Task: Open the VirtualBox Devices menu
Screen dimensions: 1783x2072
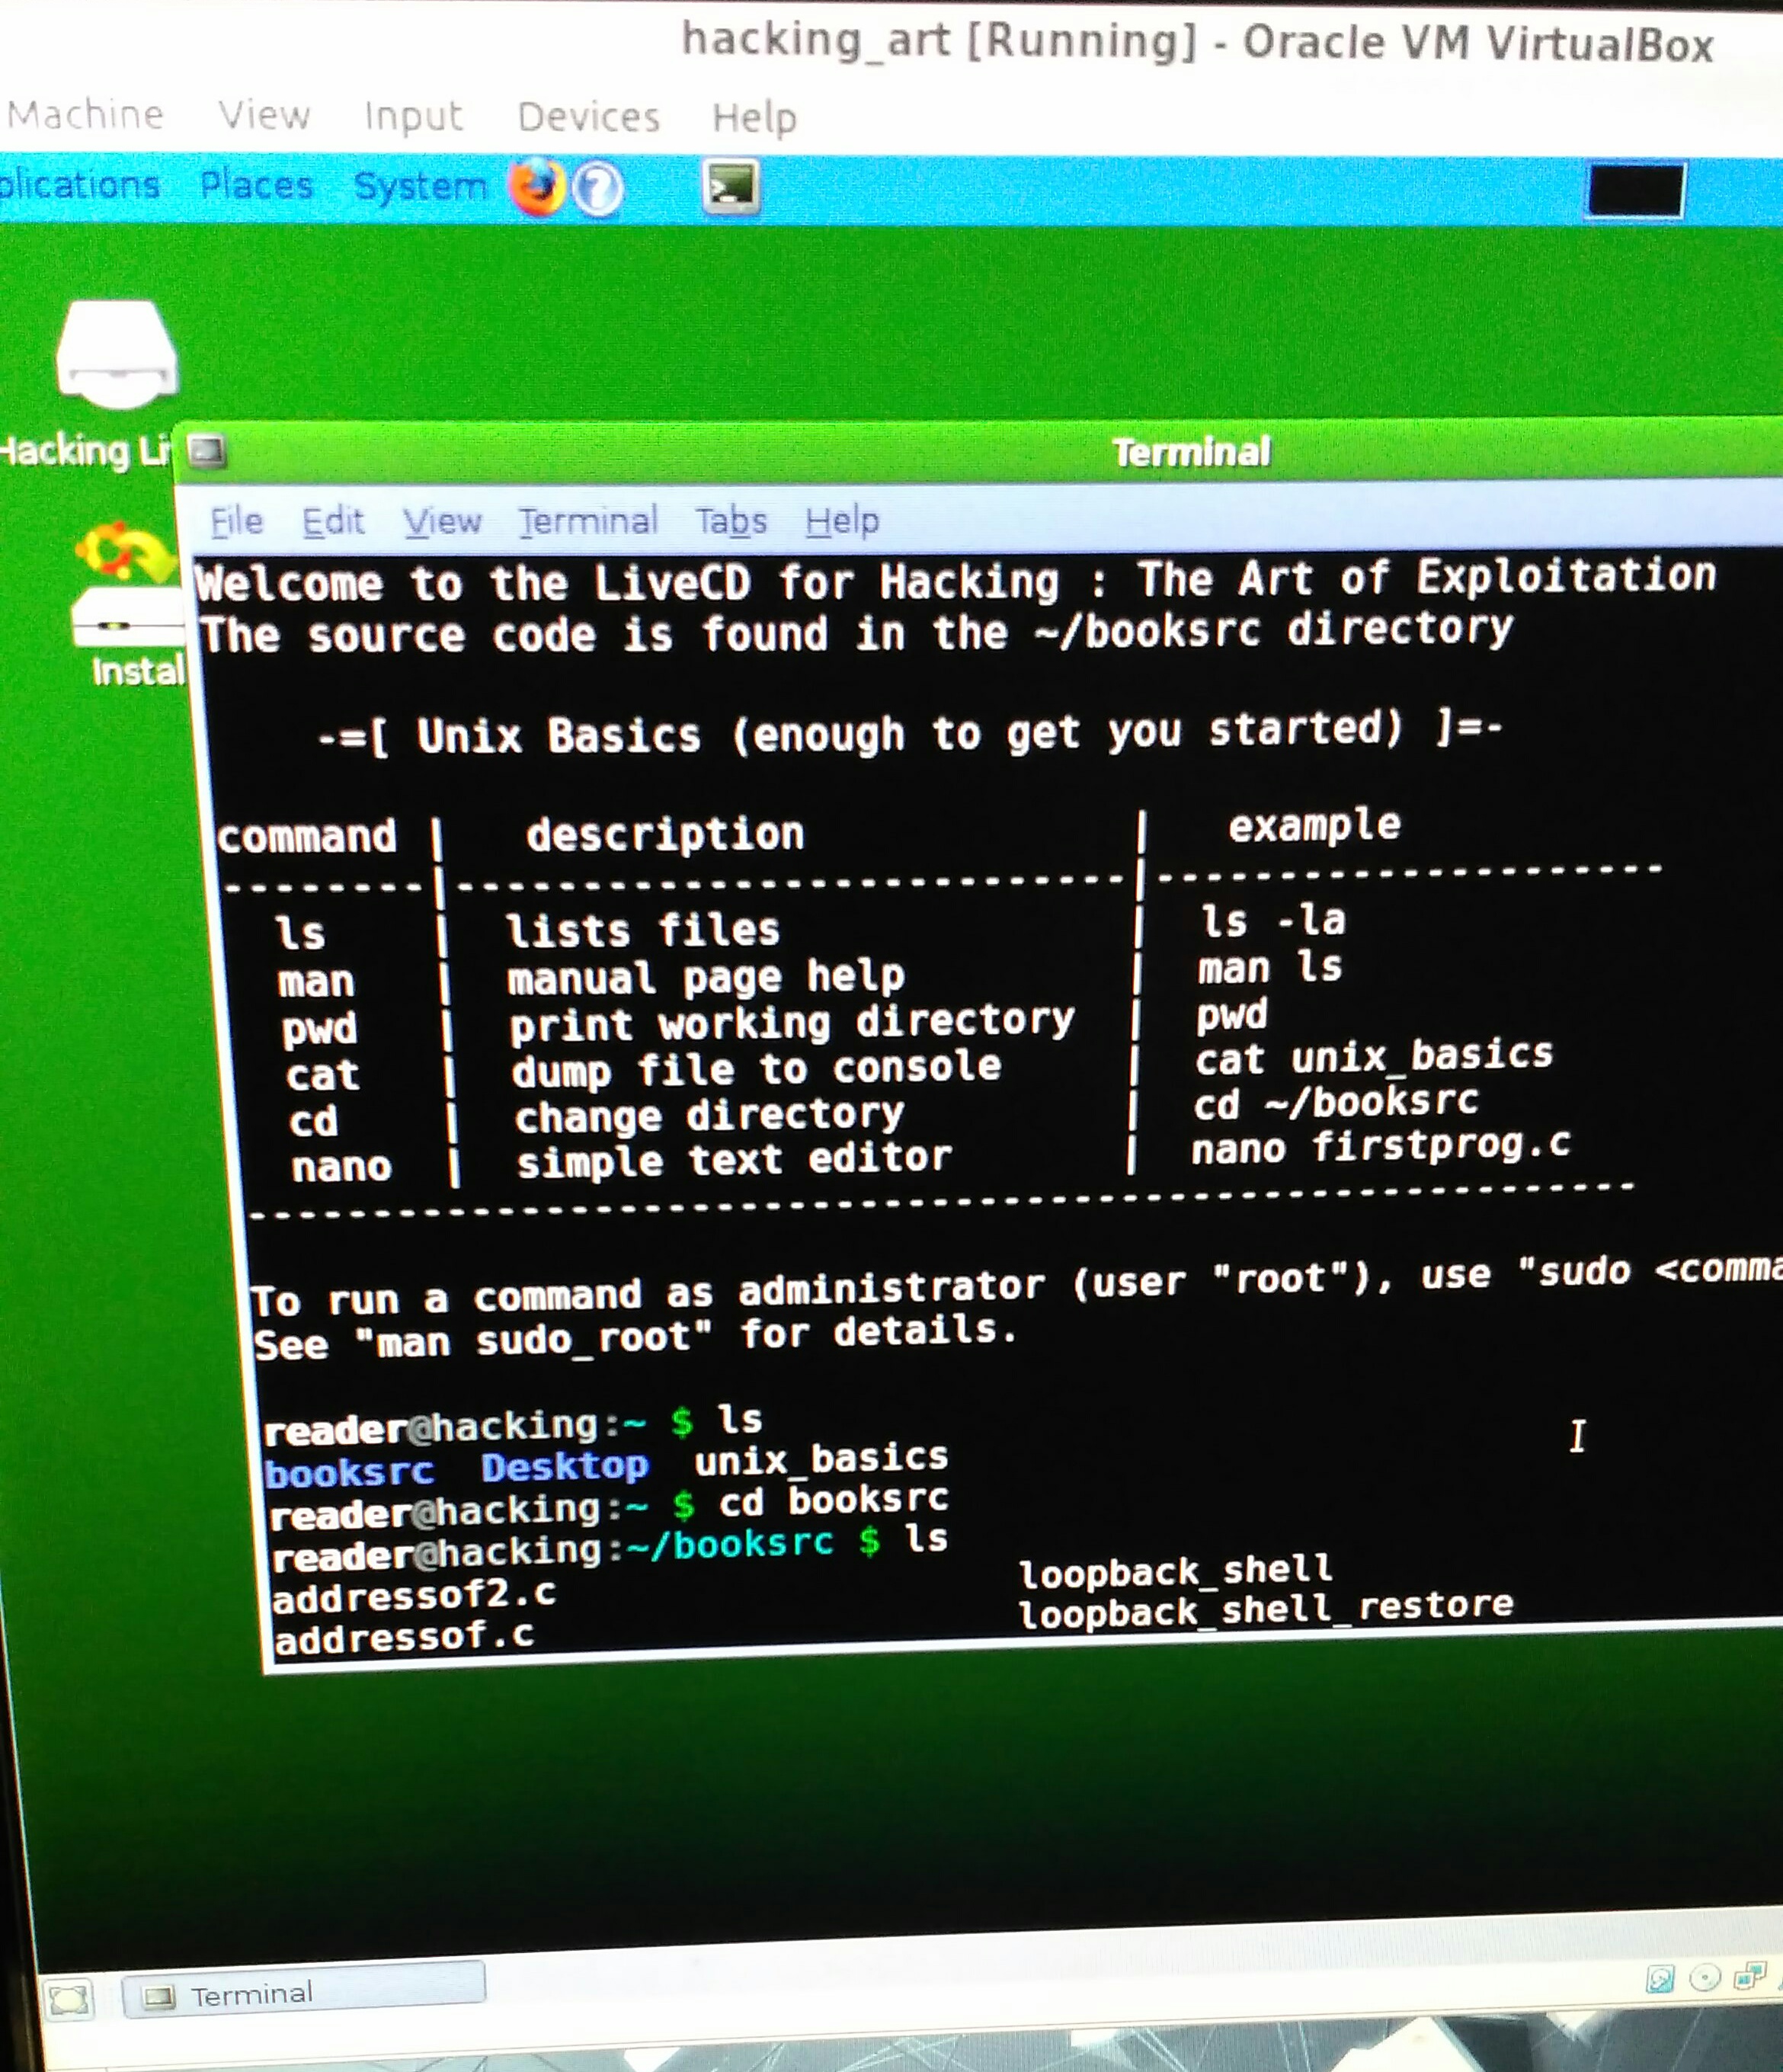Action: (x=588, y=117)
